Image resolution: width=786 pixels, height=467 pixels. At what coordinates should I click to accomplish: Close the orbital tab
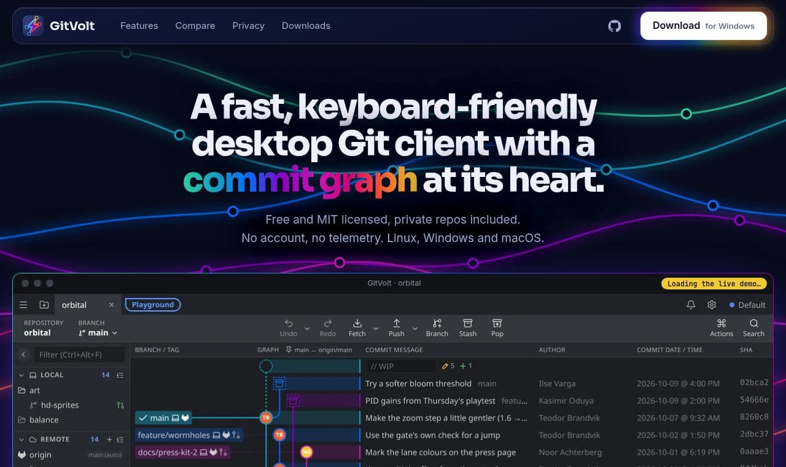coord(111,305)
